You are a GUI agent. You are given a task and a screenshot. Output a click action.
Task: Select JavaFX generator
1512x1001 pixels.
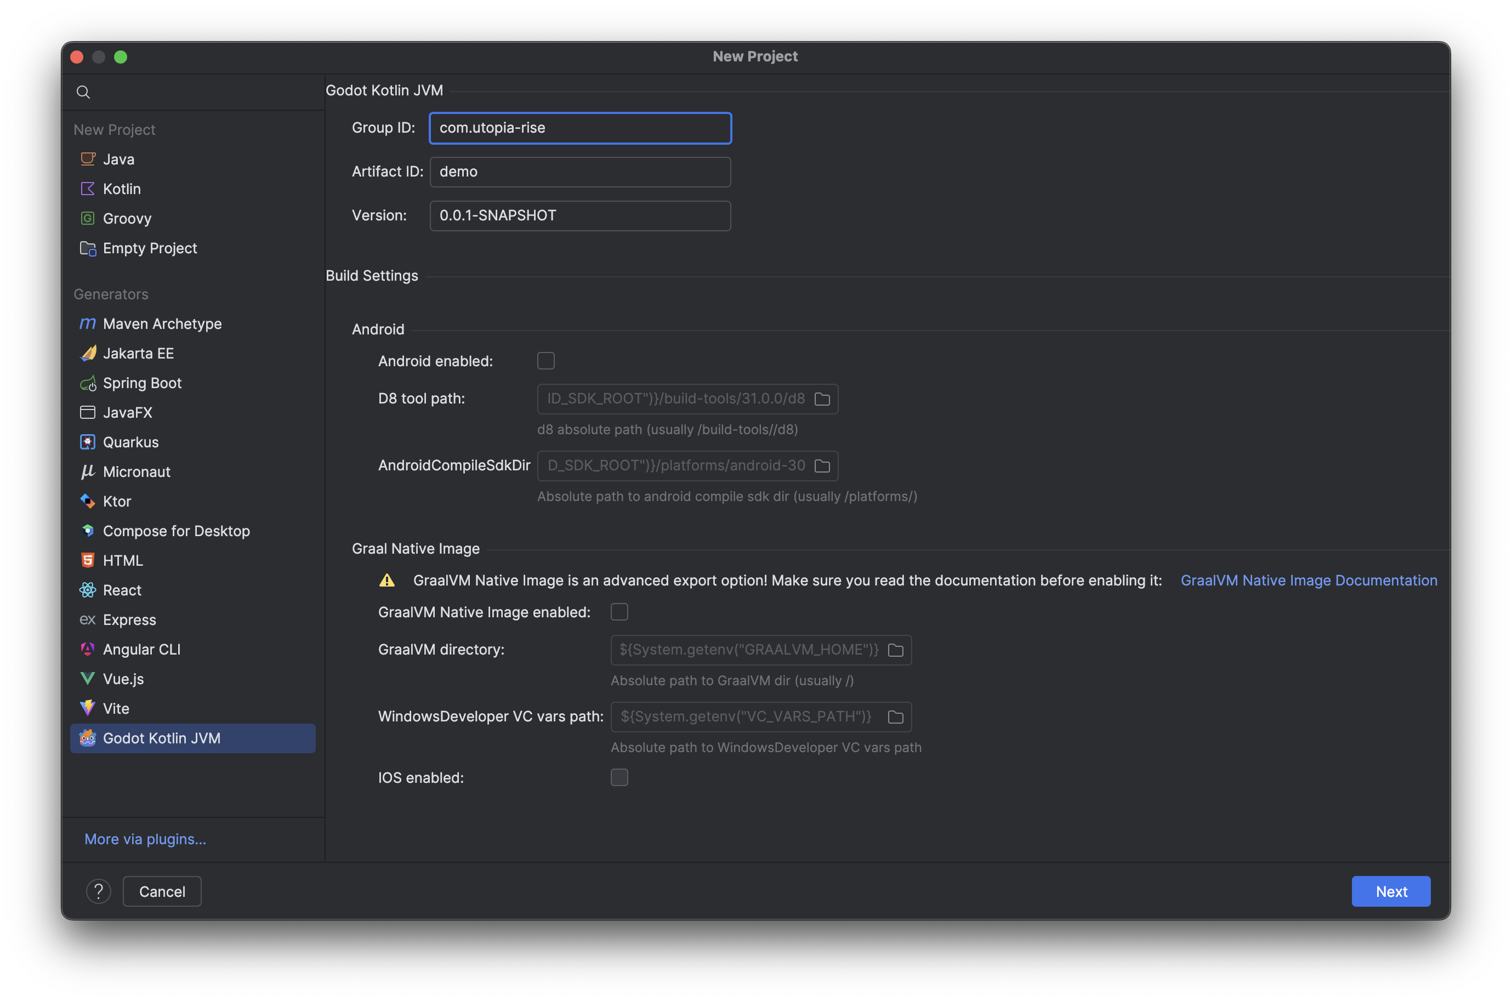pos(193,412)
